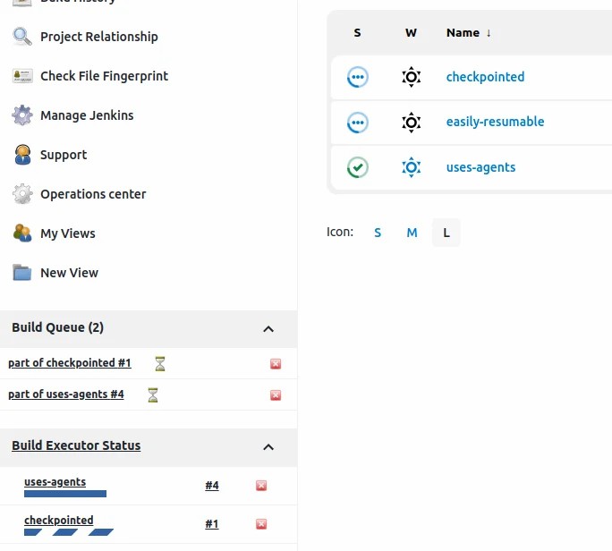Stop the running uses-agents #4 build
This screenshot has width=612, height=551.
(261, 486)
